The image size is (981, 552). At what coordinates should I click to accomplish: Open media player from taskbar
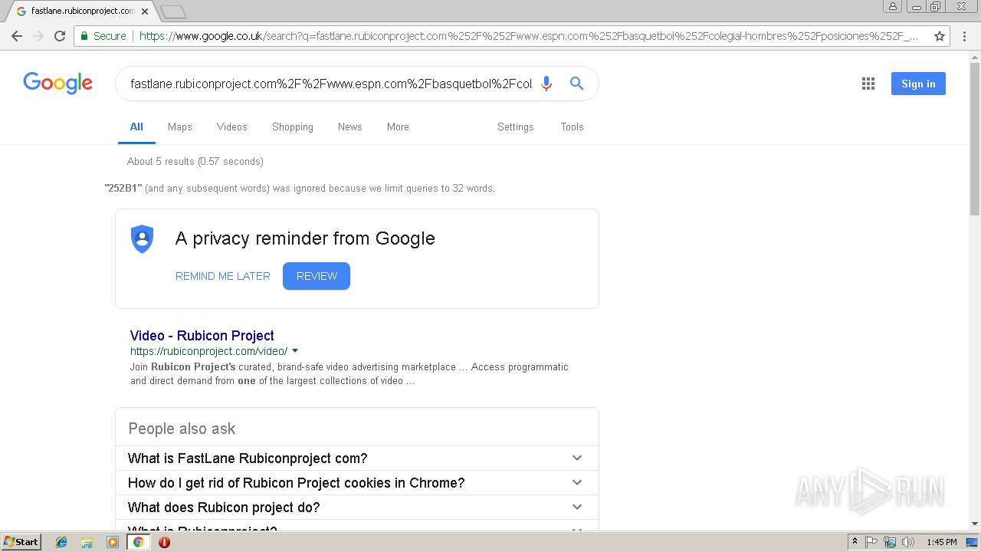tap(113, 542)
